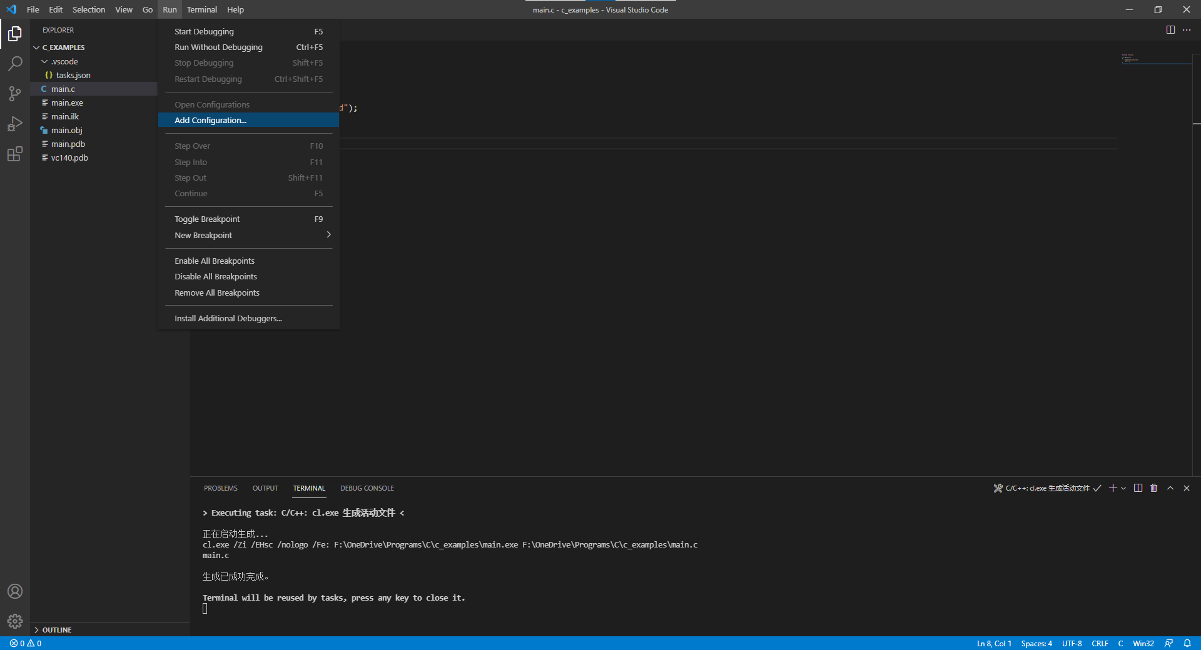
Task: Select language mode C in status bar
Action: [x=1120, y=643]
